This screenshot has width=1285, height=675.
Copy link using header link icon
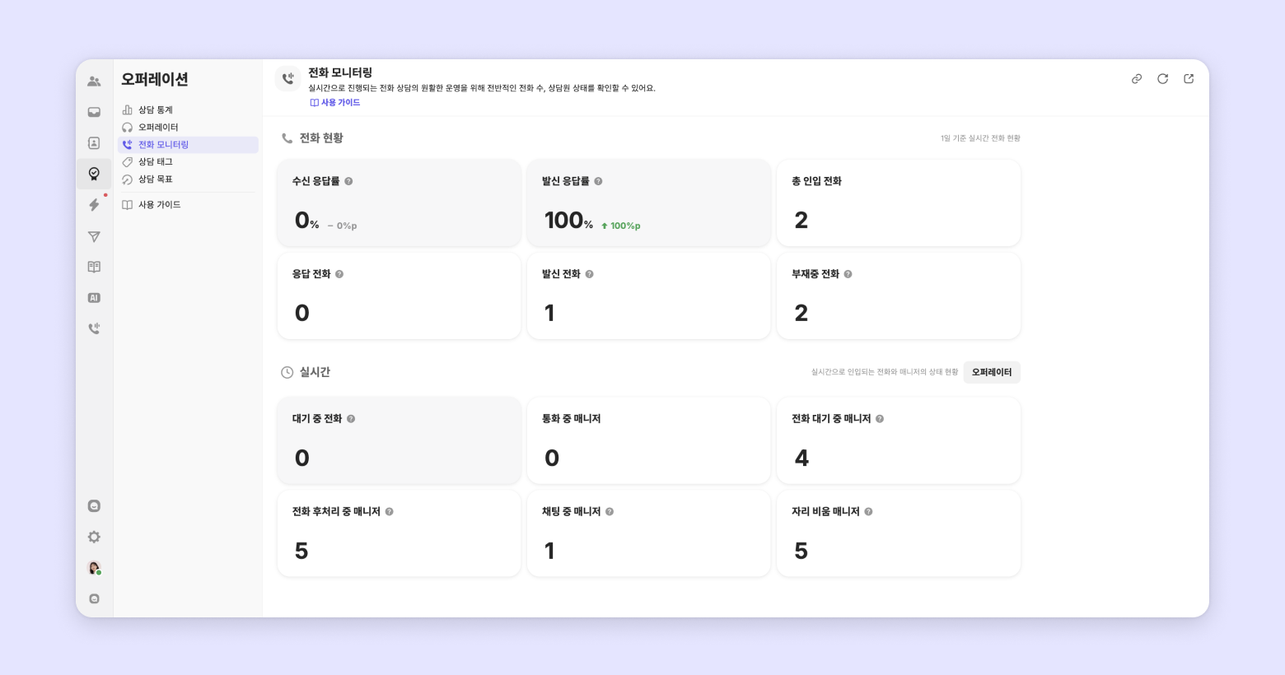(1137, 79)
